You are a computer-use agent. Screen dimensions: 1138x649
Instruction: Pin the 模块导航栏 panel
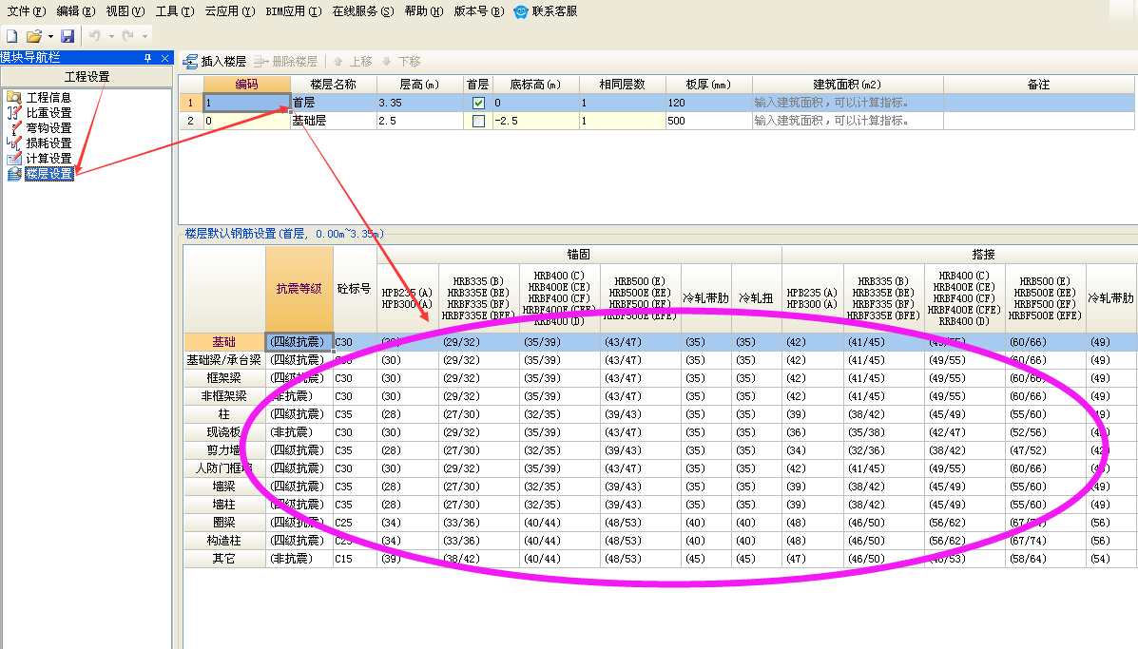(x=148, y=58)
